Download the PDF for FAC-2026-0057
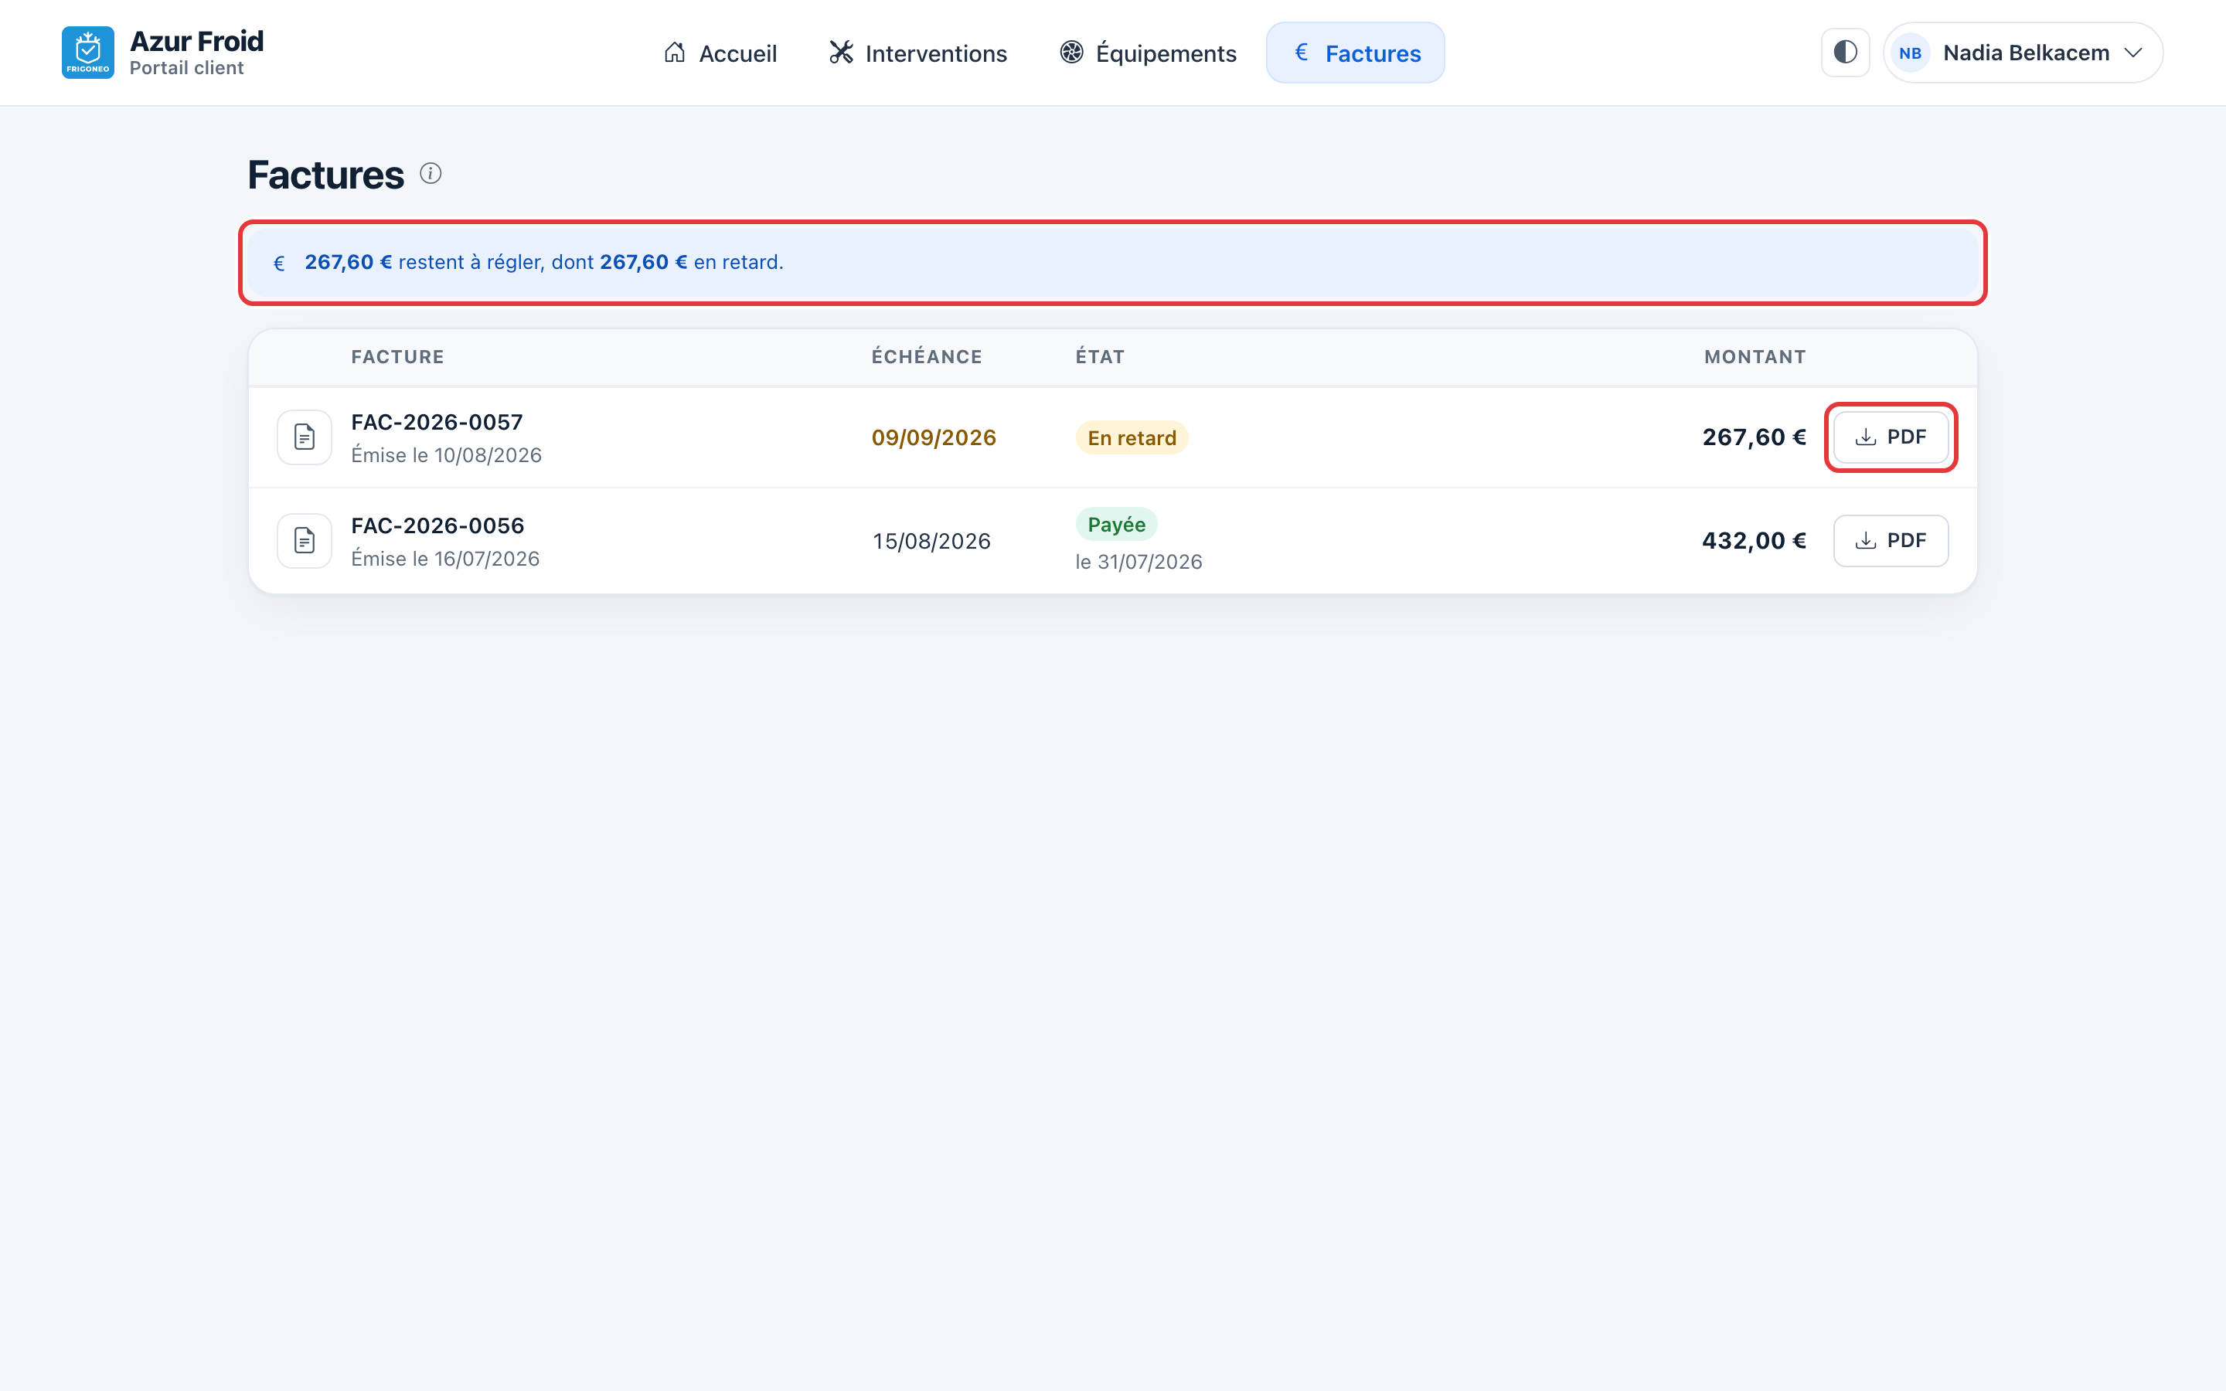 [x=1891, y=437]
